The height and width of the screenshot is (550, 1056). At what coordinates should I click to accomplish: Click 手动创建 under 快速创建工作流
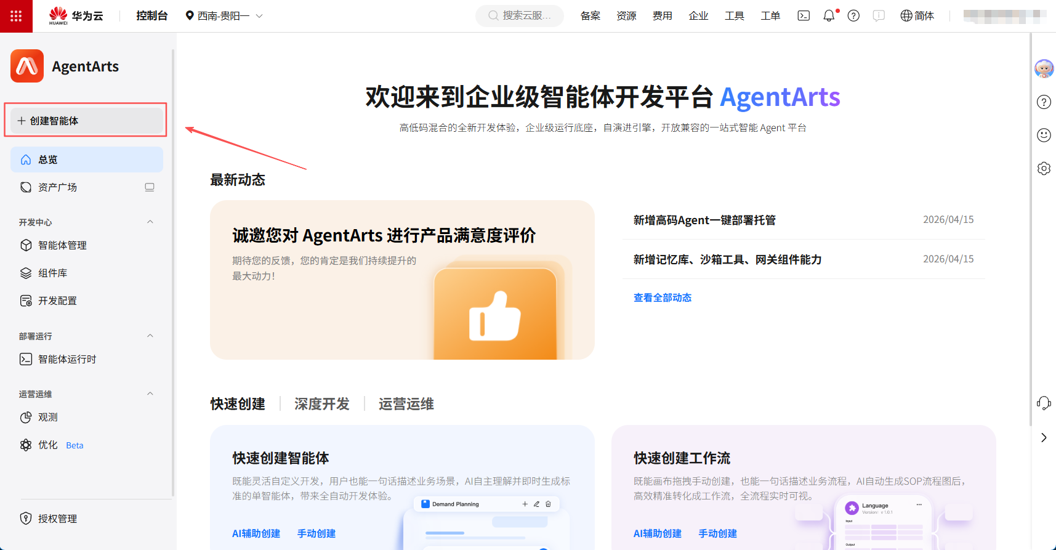point(718,533)
